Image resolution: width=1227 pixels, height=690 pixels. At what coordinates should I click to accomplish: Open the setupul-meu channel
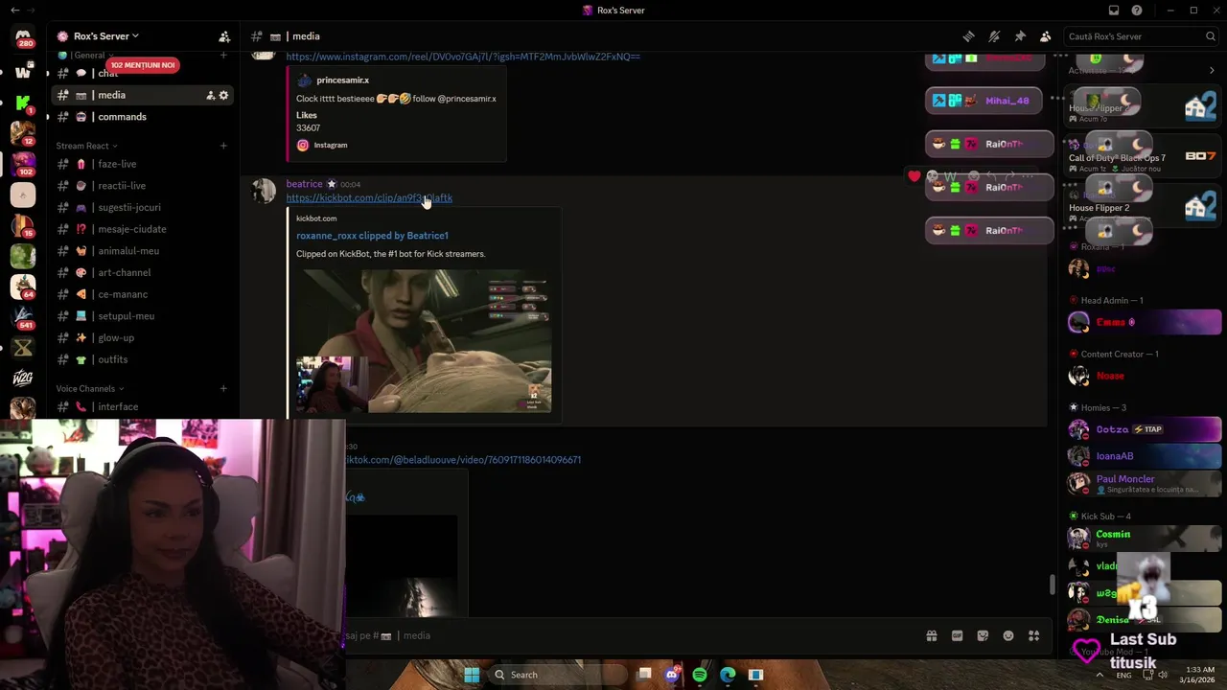(126, 316)
